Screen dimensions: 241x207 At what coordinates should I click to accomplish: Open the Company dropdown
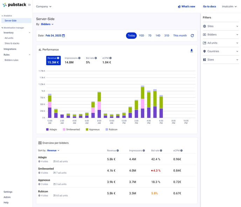pos(44,6)
